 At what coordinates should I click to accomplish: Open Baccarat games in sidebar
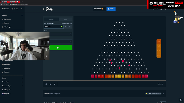pyautogui.click(x=6, y=68)
